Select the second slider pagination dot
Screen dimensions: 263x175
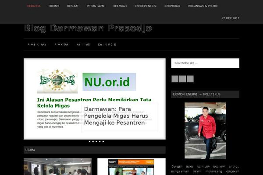pyautogui.click(x=93, y=141)
